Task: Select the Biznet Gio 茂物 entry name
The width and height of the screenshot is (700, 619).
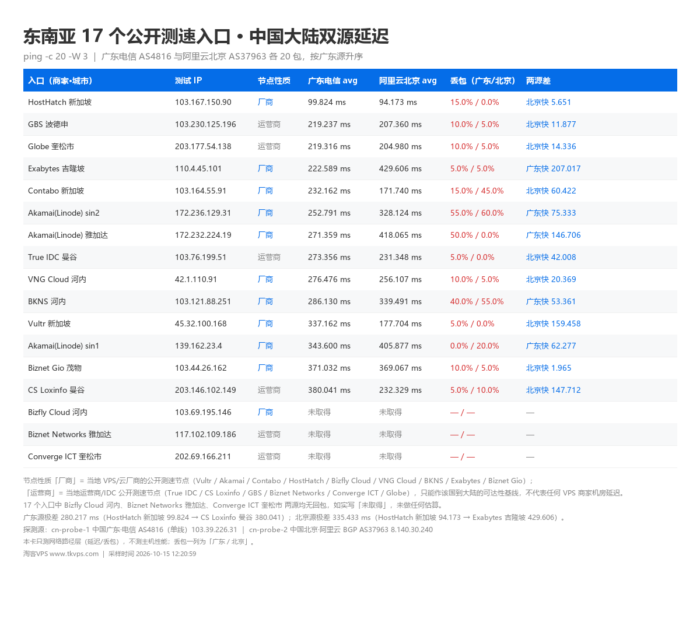Action: 55,368
